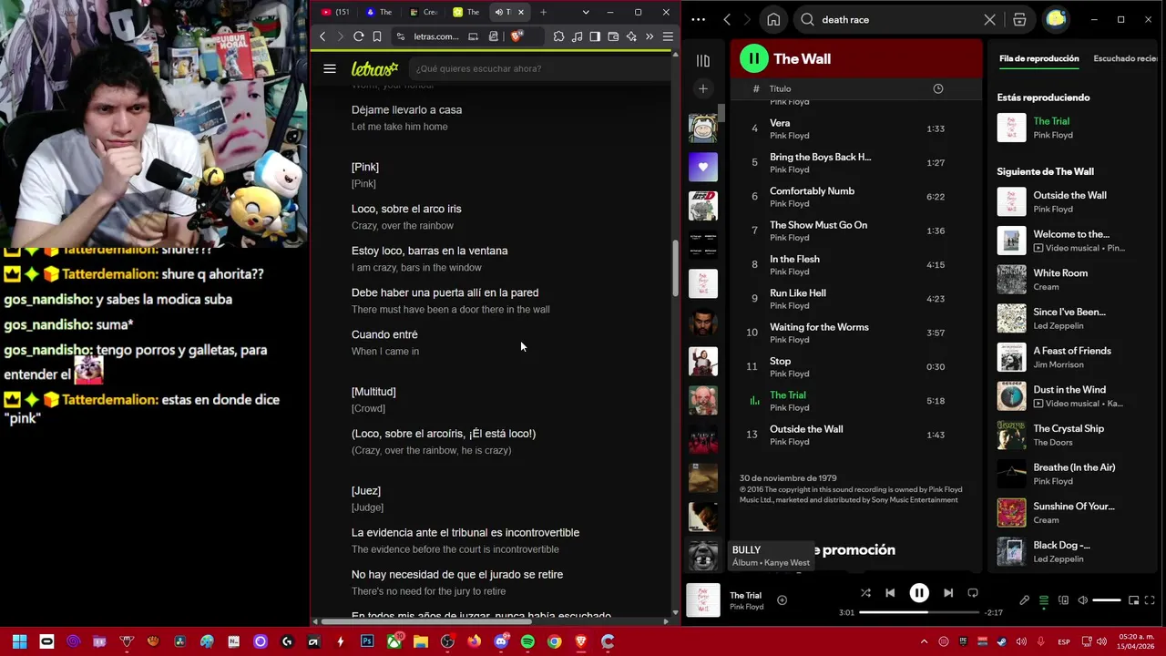Collapse Your Library in Spotify sidebar
This screenshot has width=1166, height=656.
point(702,61)
